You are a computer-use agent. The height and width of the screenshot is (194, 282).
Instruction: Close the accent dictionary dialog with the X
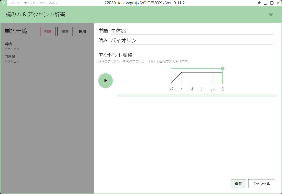click(x=271, y=15)
